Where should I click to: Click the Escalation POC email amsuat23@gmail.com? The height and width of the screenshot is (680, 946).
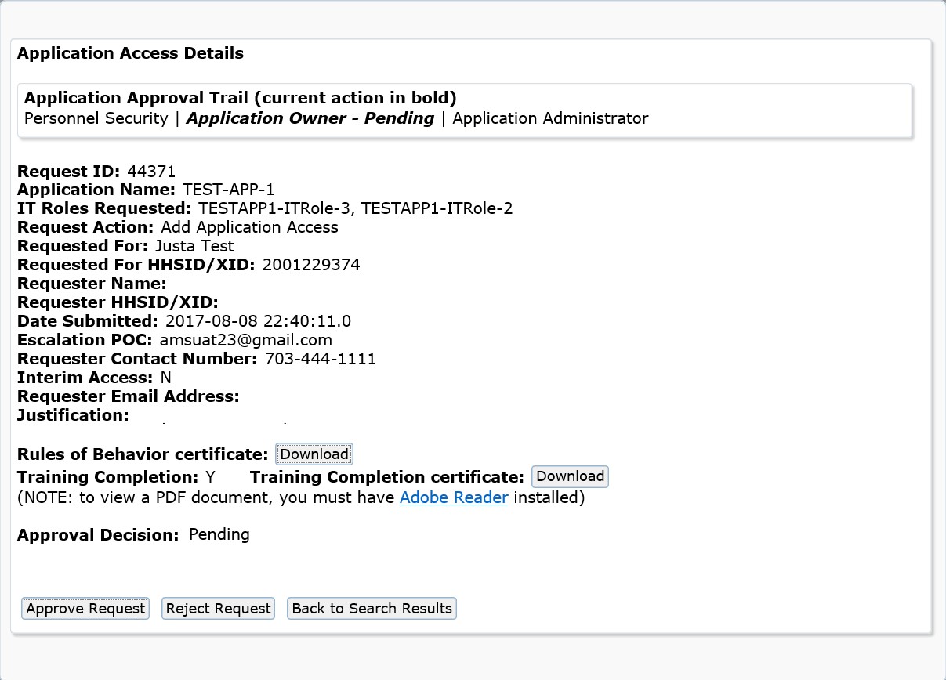pyautogui.click(x=245, y=341)
